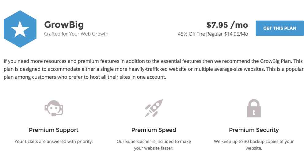Click the padlock security icon
308x159 pixels.
254,108
